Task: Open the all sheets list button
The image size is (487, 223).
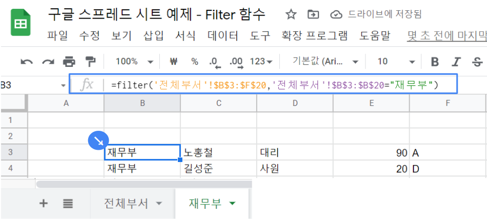Action: tap(68, 203)
